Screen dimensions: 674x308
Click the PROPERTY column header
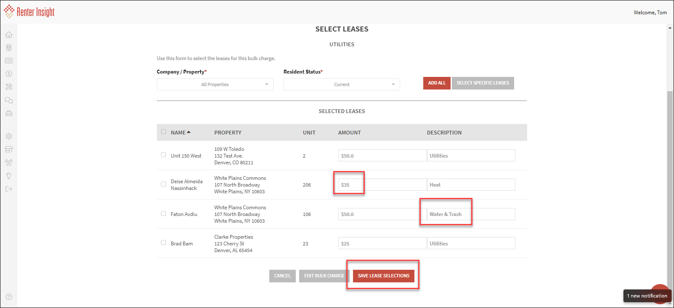[228, 133]
